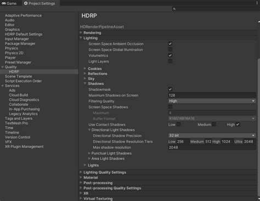260x201 pixels.
Task: Click the Medium resolution tier field
Action: 208,141
